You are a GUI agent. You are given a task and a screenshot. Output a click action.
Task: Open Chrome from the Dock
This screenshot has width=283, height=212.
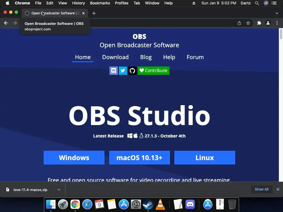[75, 204]
